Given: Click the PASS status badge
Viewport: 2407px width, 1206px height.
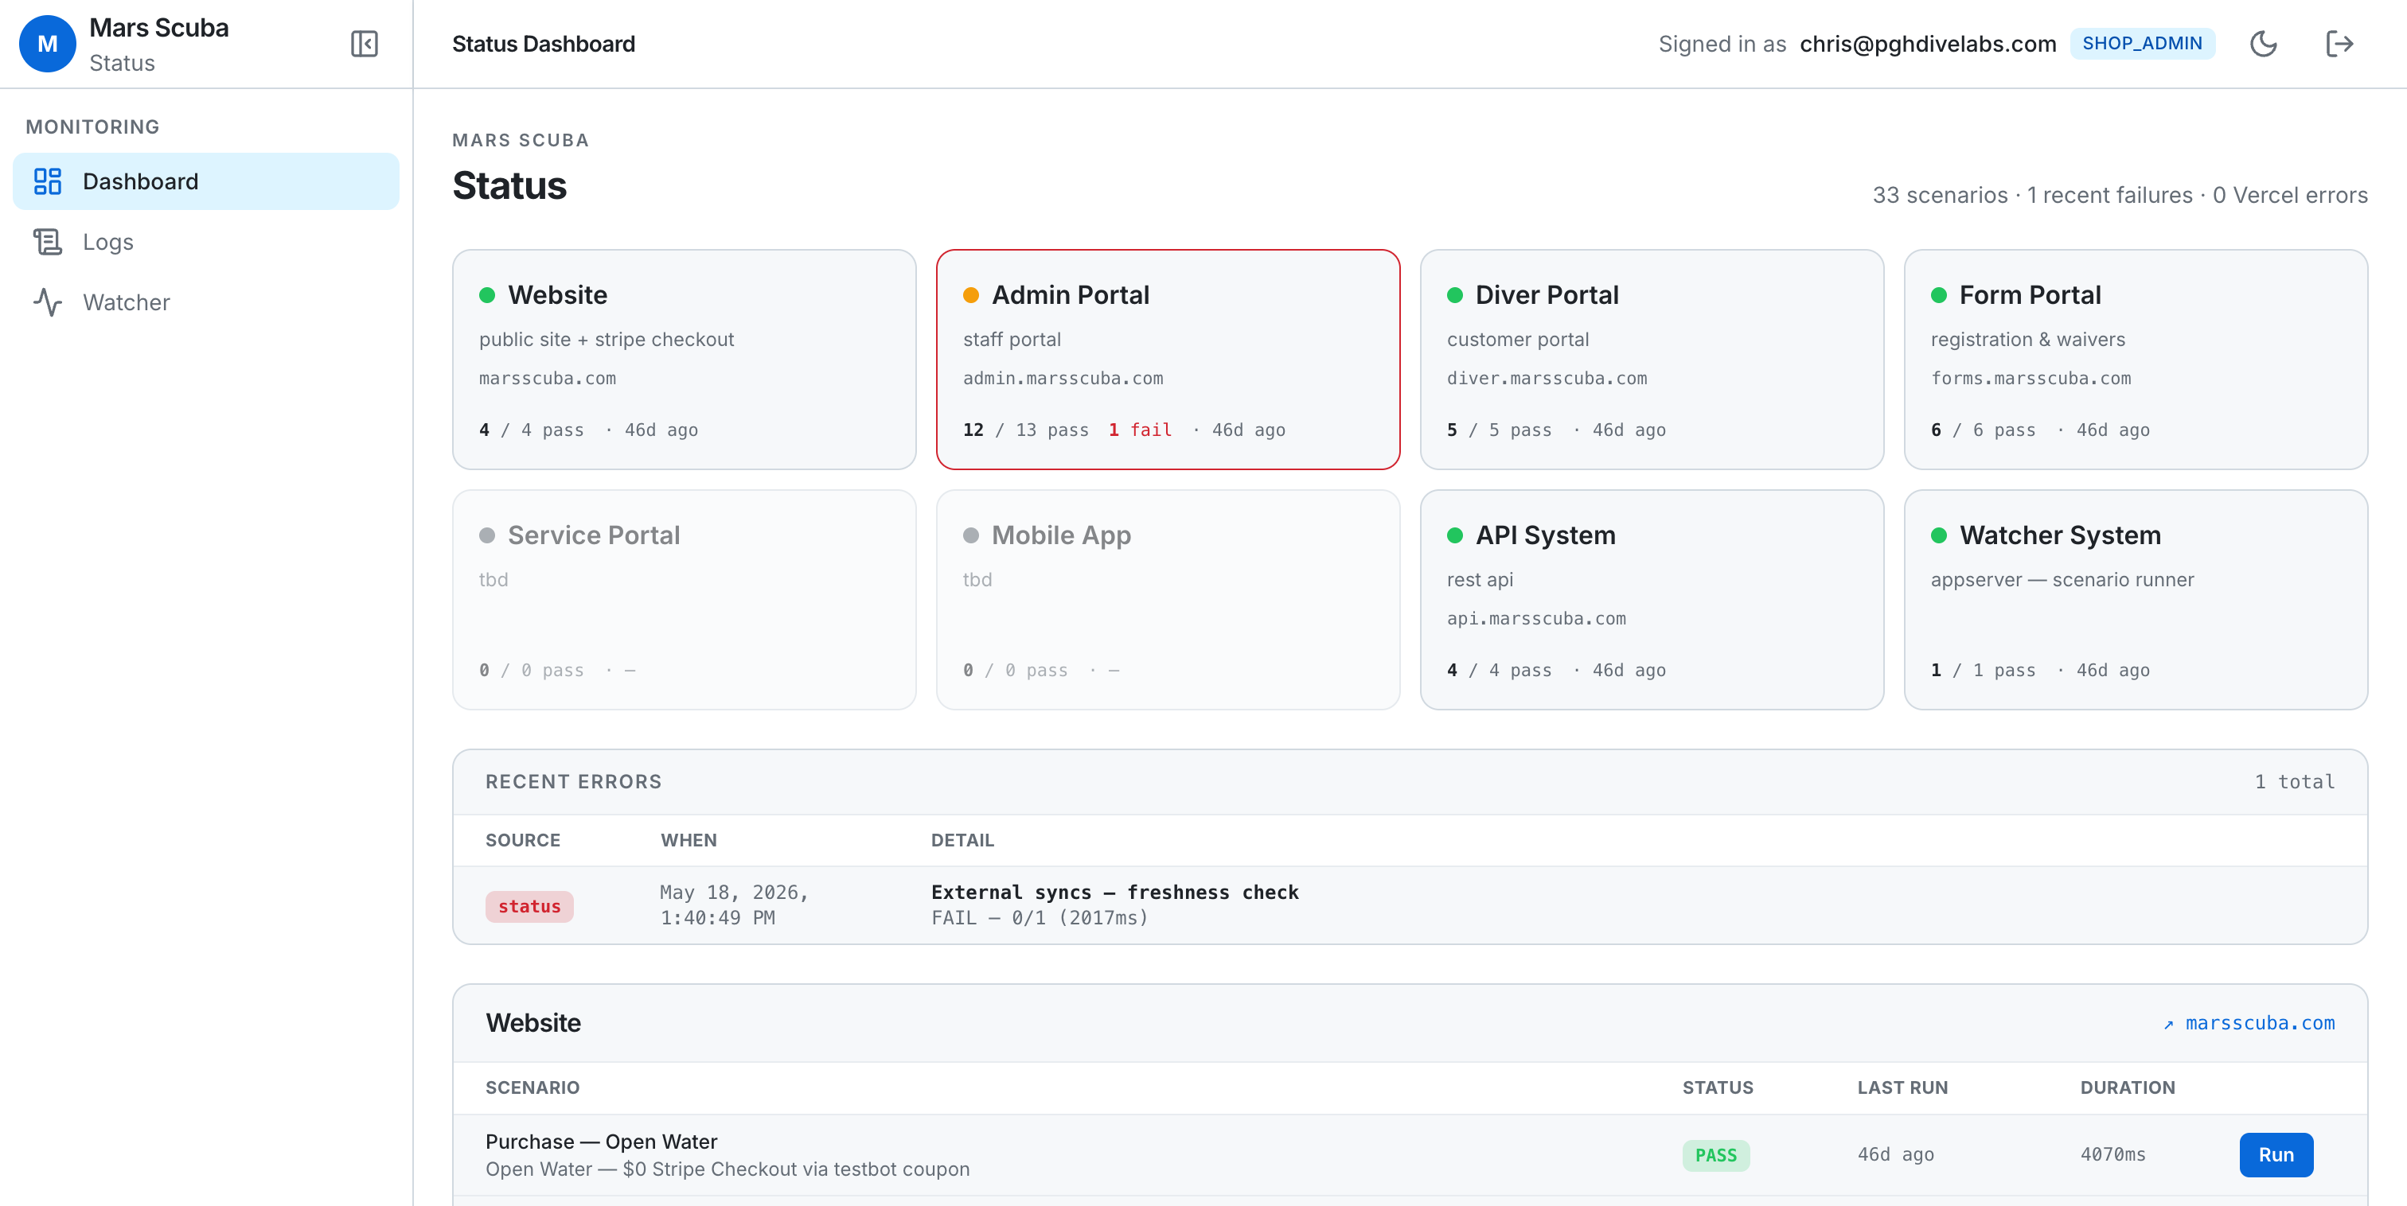Looking at the screenshot, I should click(x=1715, y=1156).
